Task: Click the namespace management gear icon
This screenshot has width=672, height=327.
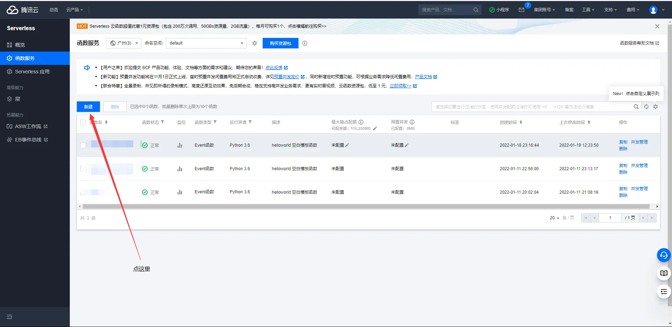Action: coord(255,43)
